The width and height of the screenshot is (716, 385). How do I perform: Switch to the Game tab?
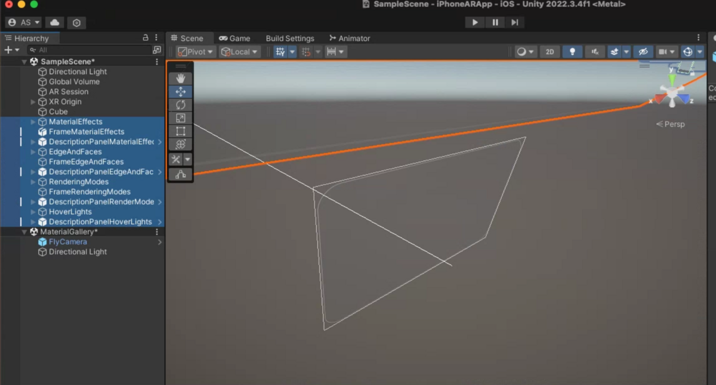234,38
